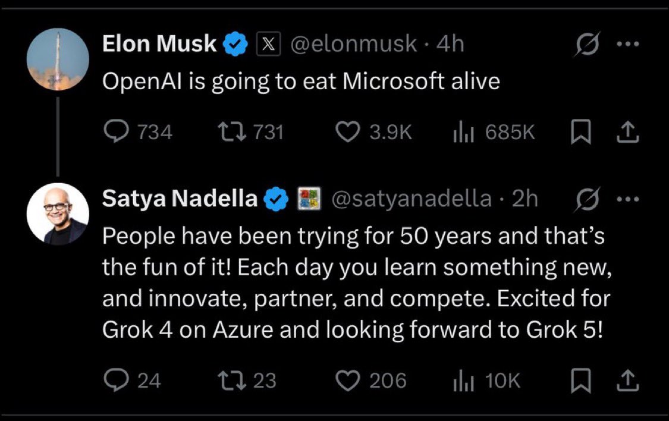The height and width of the screenshot is (421, 669).
Task: Reply to Elon Musk's tweet
Action: 114,132
